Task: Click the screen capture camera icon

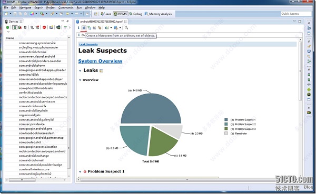Action: click(52, 27)
